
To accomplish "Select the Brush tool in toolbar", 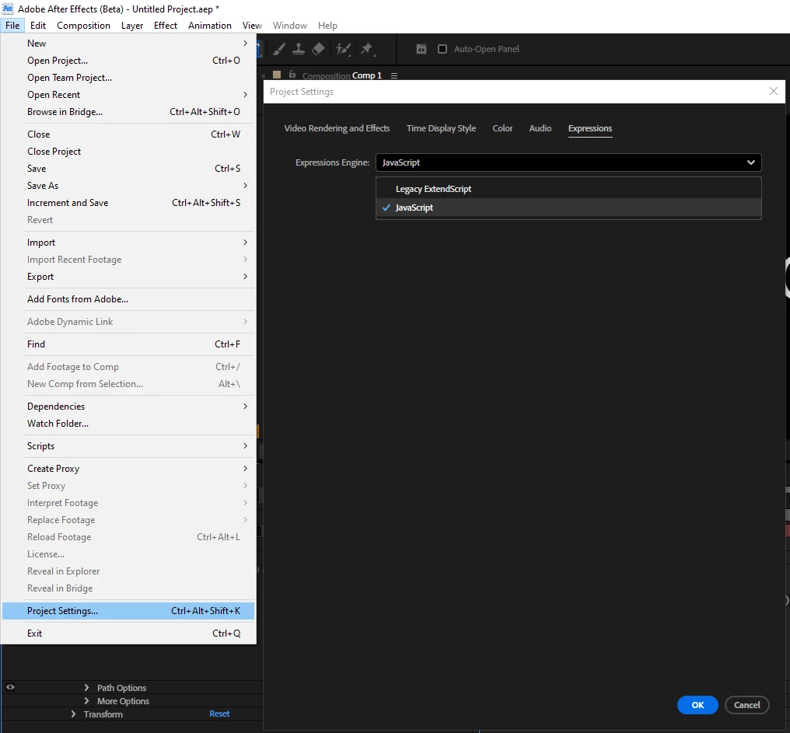I will coord(279,49).
